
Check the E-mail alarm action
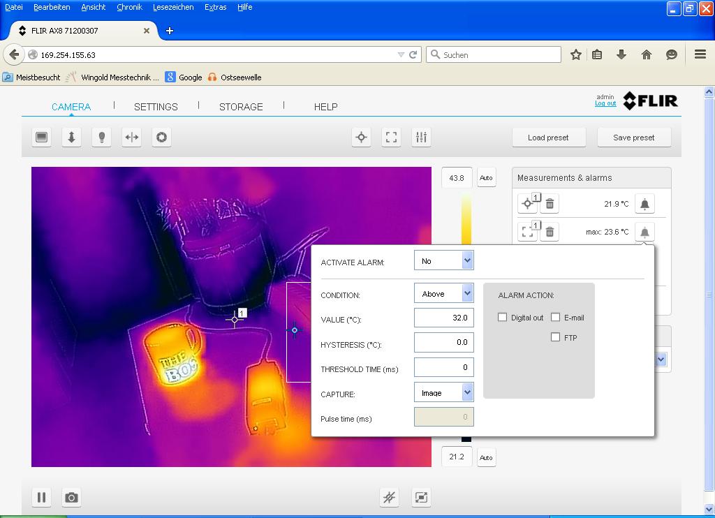point(556,318)
